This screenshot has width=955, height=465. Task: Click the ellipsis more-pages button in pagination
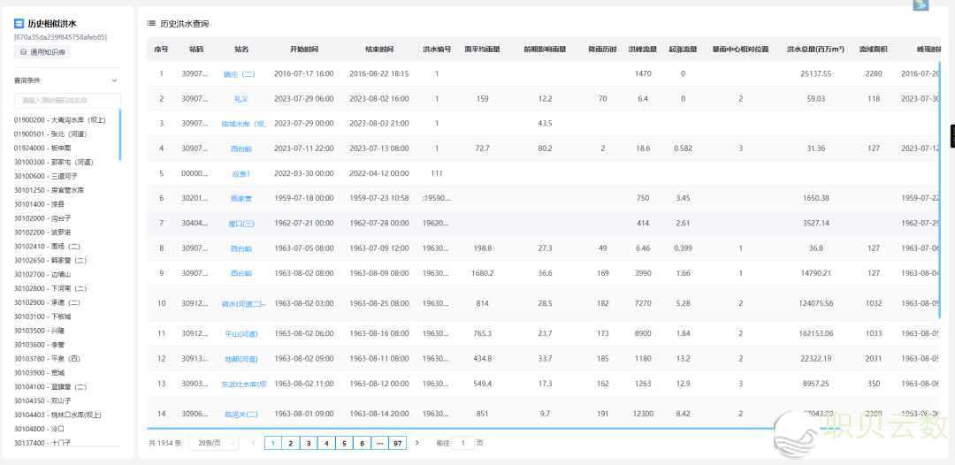pyautogui.click(x=379, y=443)
